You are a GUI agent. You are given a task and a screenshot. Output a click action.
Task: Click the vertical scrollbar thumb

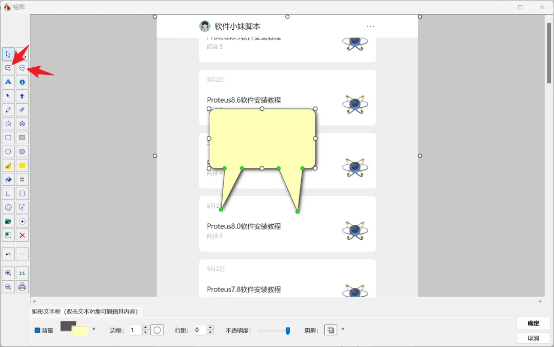click(x=549, y=53)
